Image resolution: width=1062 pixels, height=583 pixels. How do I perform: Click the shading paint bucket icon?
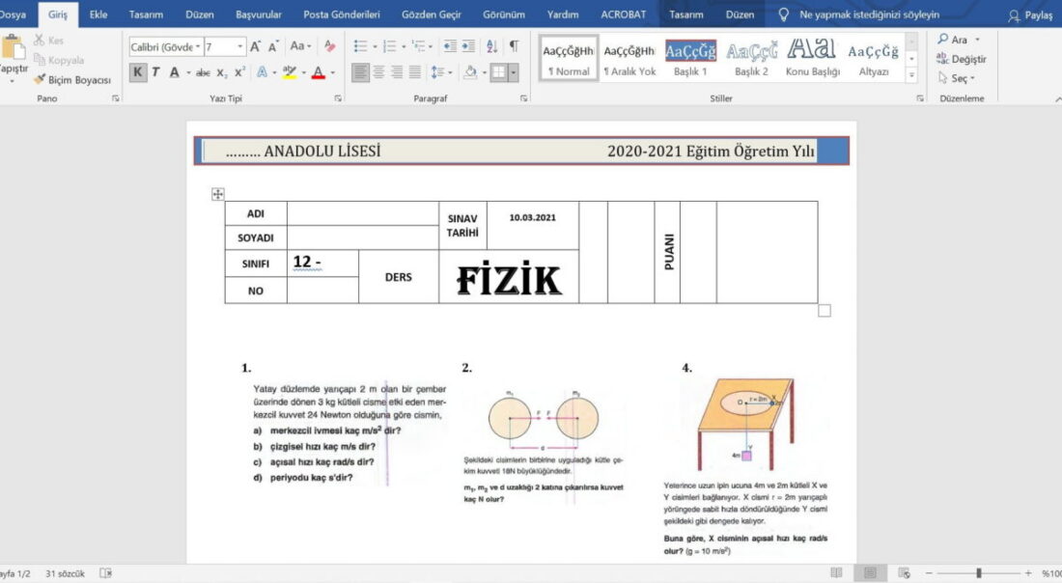pos(470,72)
